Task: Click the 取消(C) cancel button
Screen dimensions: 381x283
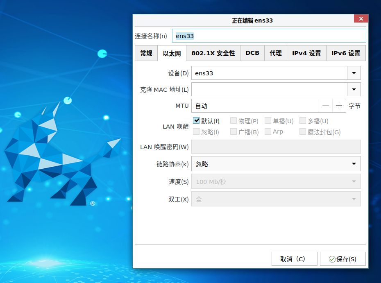Action: (x=294, y=259)
